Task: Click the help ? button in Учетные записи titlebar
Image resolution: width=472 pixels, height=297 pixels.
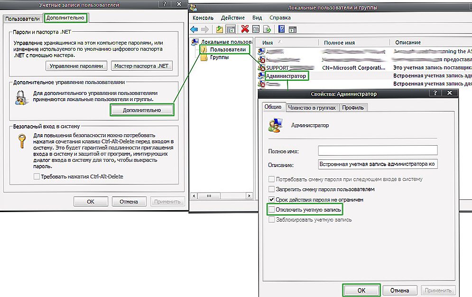Action: (164, 4)
